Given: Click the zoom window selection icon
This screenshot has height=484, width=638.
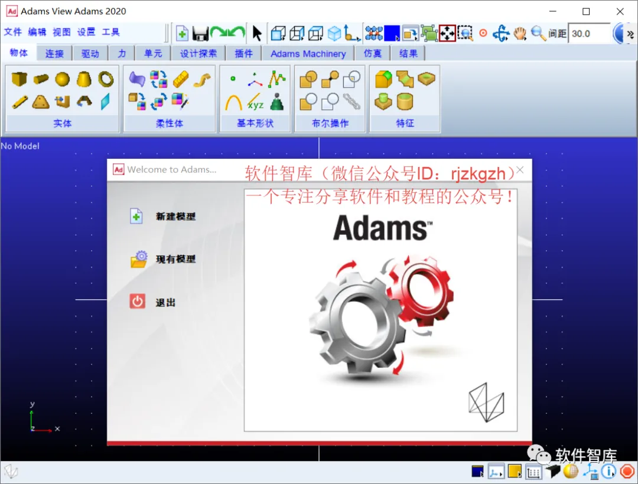Looking at the screenshot, I should [465, 33].
